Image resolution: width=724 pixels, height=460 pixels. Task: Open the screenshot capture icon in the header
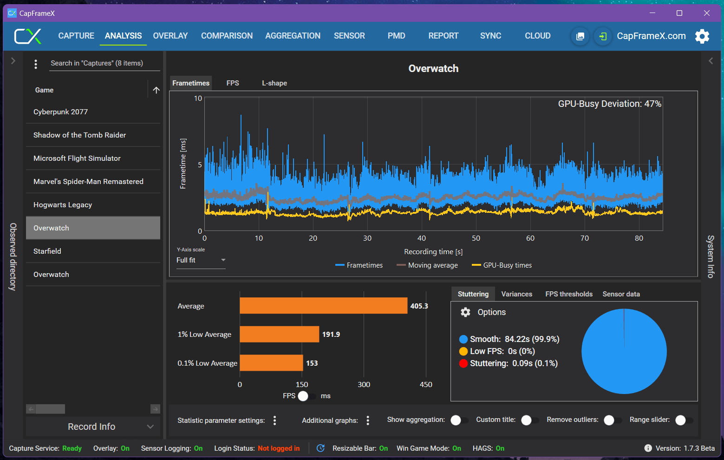click(x=580, y=36)
